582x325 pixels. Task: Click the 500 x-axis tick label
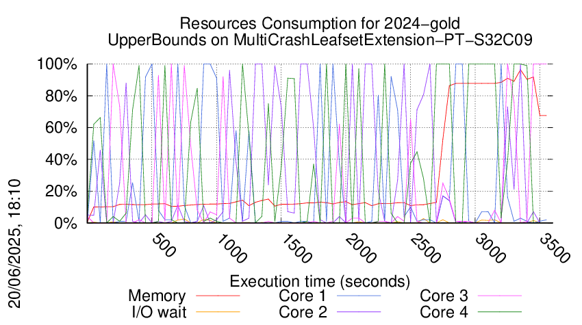[164, 245]
